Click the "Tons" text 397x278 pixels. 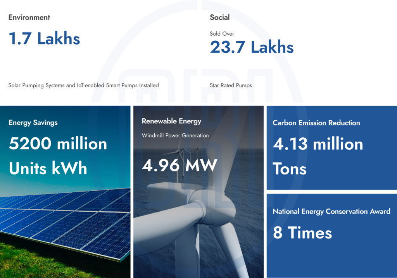(x=290, y=169)
